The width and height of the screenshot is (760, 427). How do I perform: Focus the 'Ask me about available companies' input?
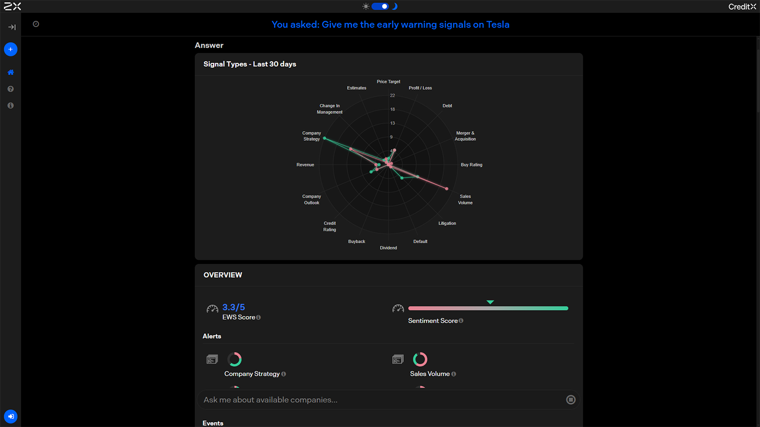pos(389,400)
